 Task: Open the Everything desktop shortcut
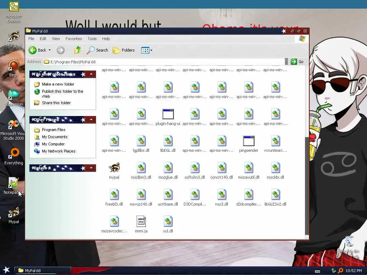14,156
